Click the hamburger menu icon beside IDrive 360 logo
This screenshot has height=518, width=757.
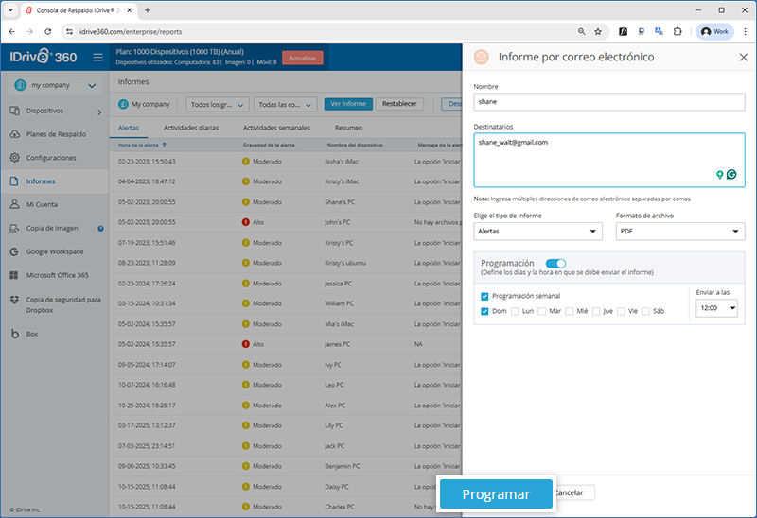pos(97,58)
